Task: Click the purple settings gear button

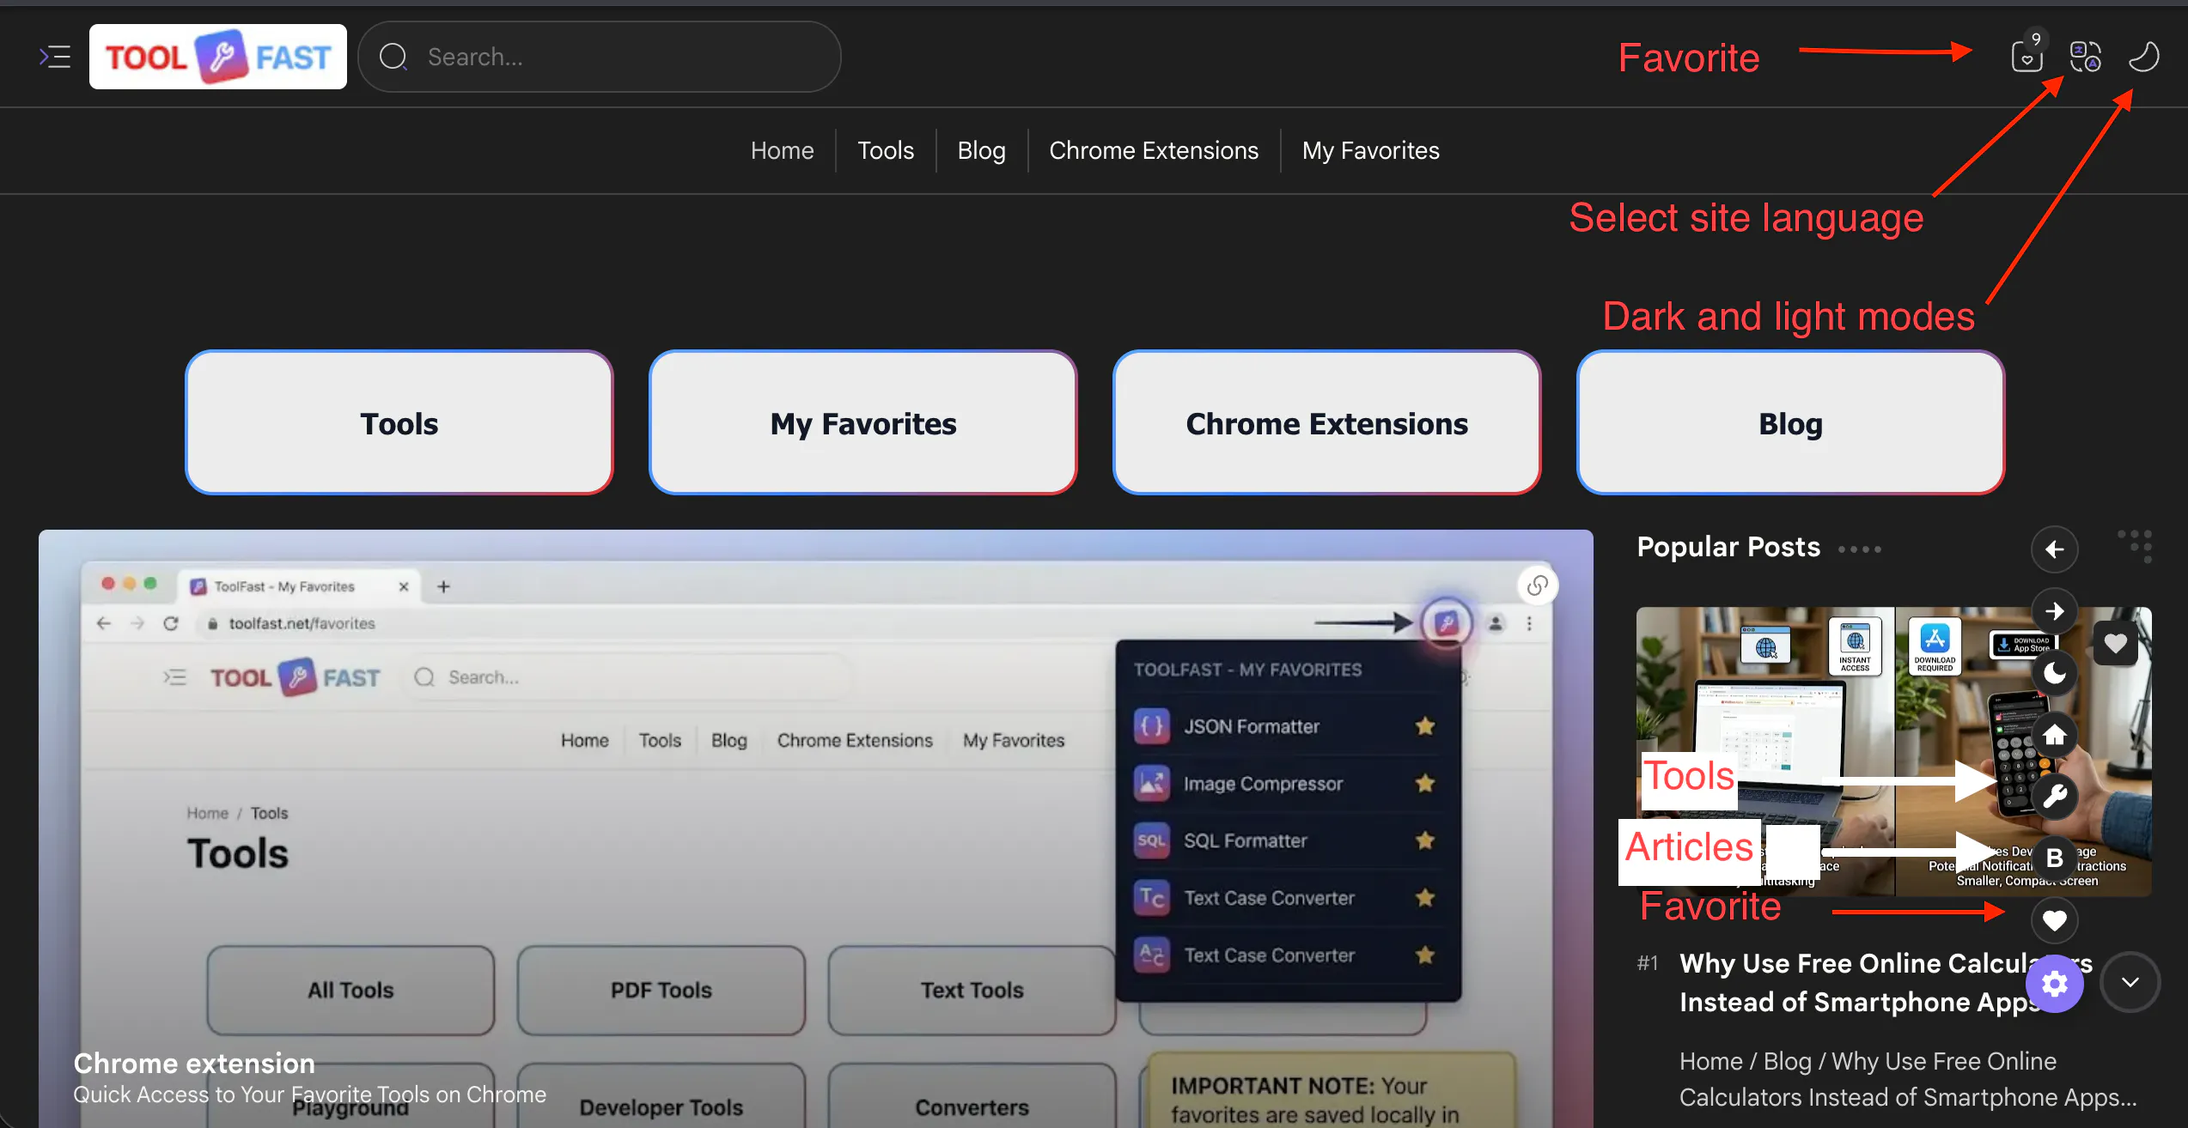Action: coord(2055,983)
